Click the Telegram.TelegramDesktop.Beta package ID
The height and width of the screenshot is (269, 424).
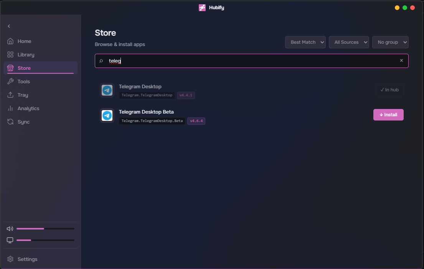tap(152, 121)
